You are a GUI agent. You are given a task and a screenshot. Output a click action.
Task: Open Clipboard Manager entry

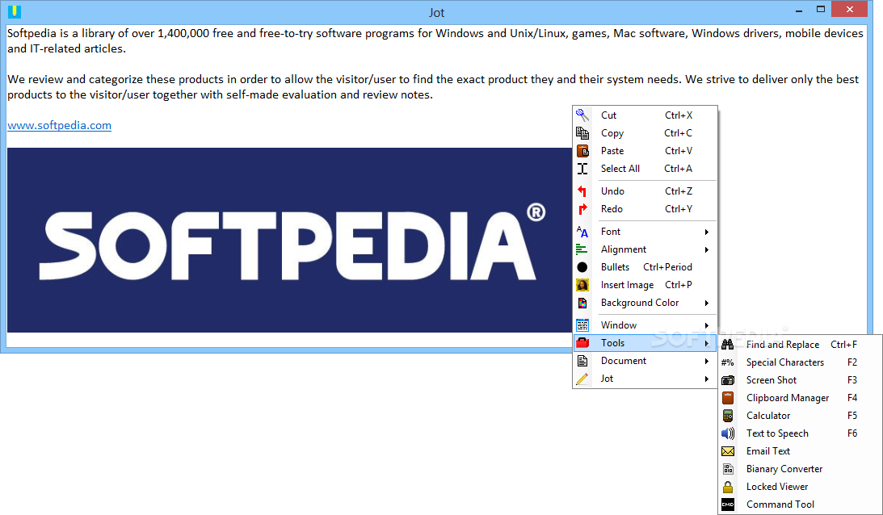pos(800,398)
